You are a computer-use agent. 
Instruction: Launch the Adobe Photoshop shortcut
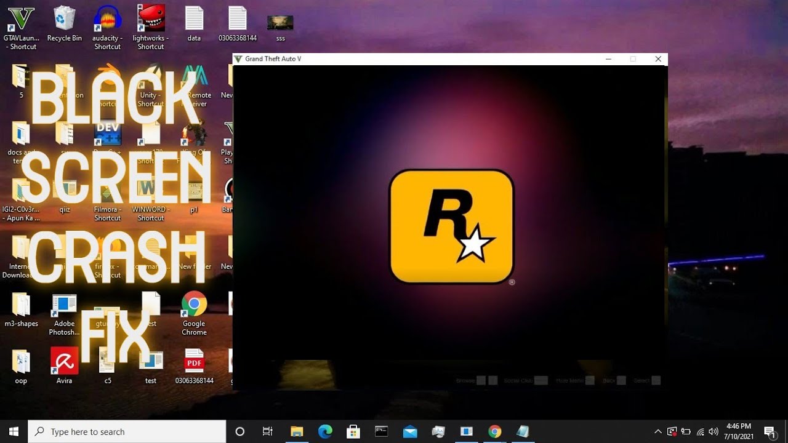[64, 314]
